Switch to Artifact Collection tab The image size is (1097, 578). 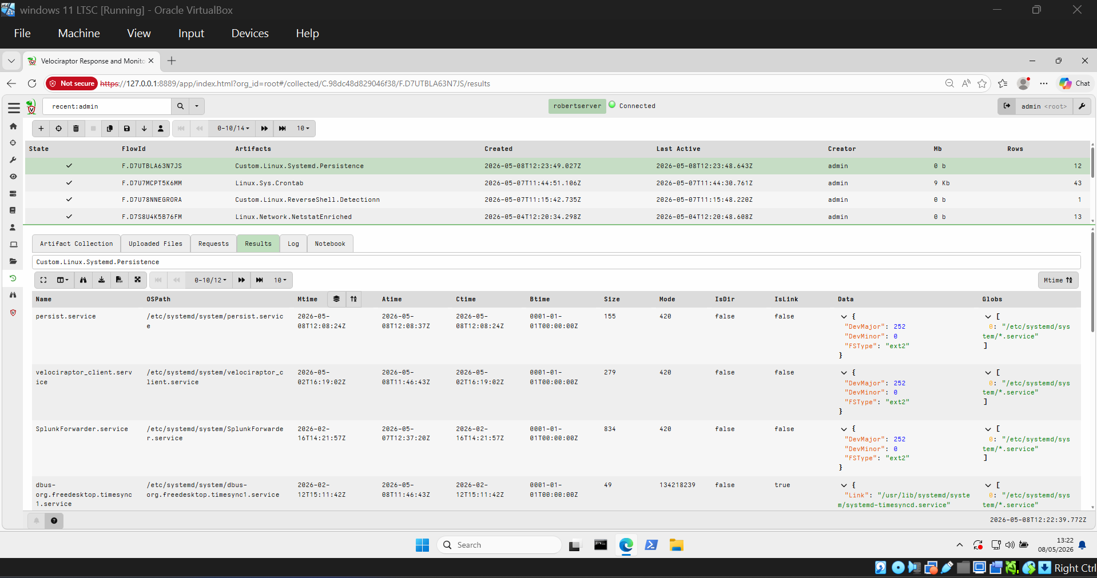(77, 244)
